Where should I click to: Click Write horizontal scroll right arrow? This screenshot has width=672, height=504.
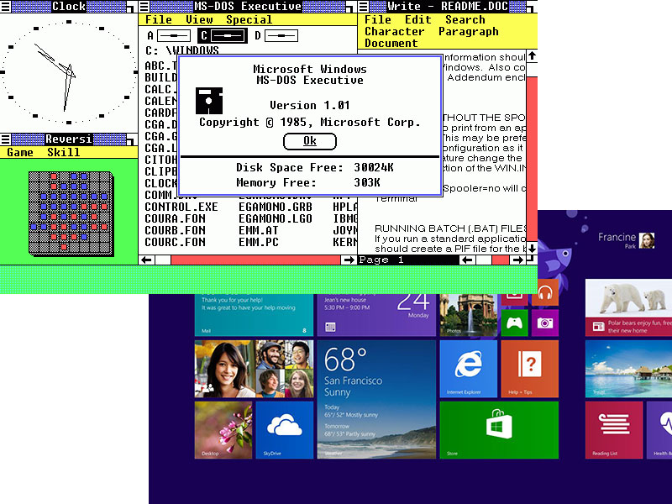517,260
